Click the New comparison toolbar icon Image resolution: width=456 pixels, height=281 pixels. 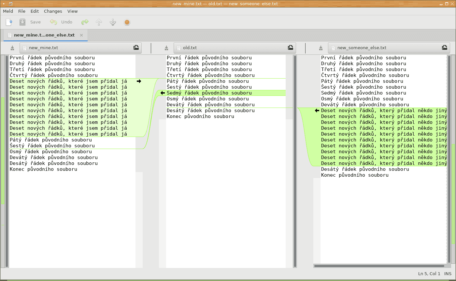(9, 22)
